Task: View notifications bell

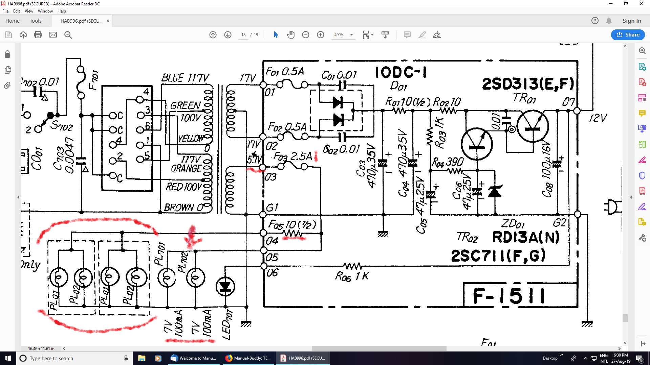Action: 609,21
